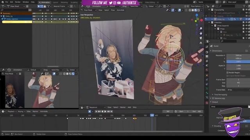Jump to the next keyframe button

click(x=109, y=112)
